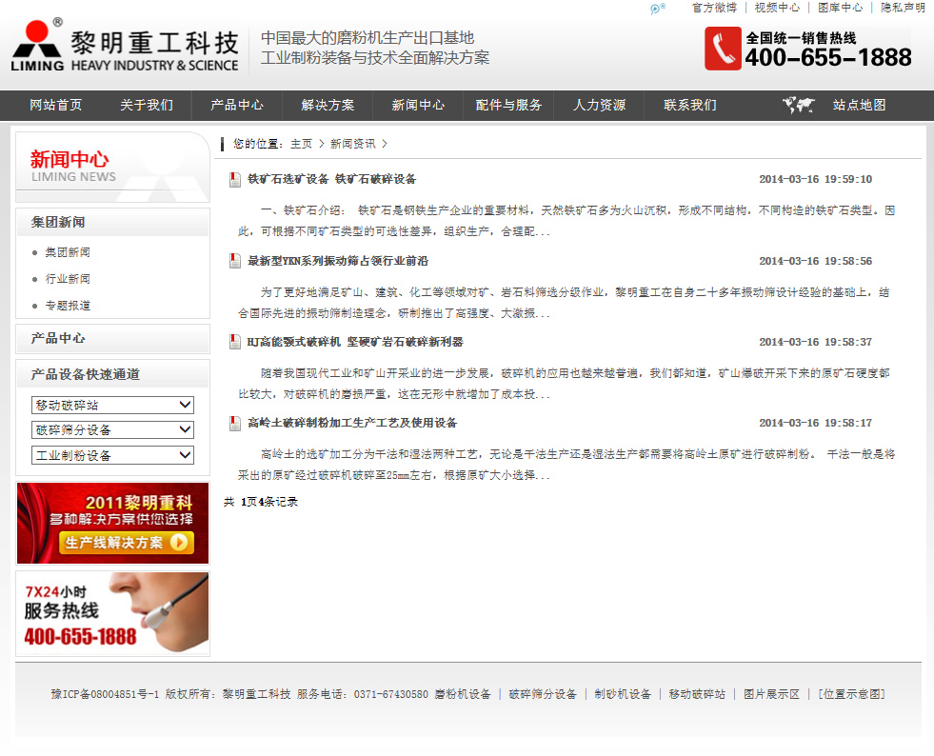The height and width of the screenshot is (756, 934).
Task: Select 联系我们 in the top navigation
Action: tap(689, 106)
